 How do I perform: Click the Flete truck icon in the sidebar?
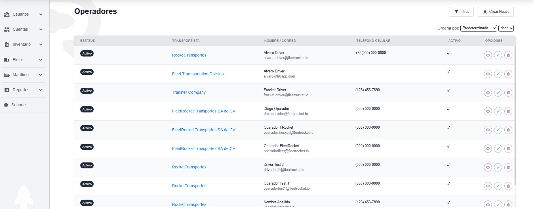[x=7, y=60]
